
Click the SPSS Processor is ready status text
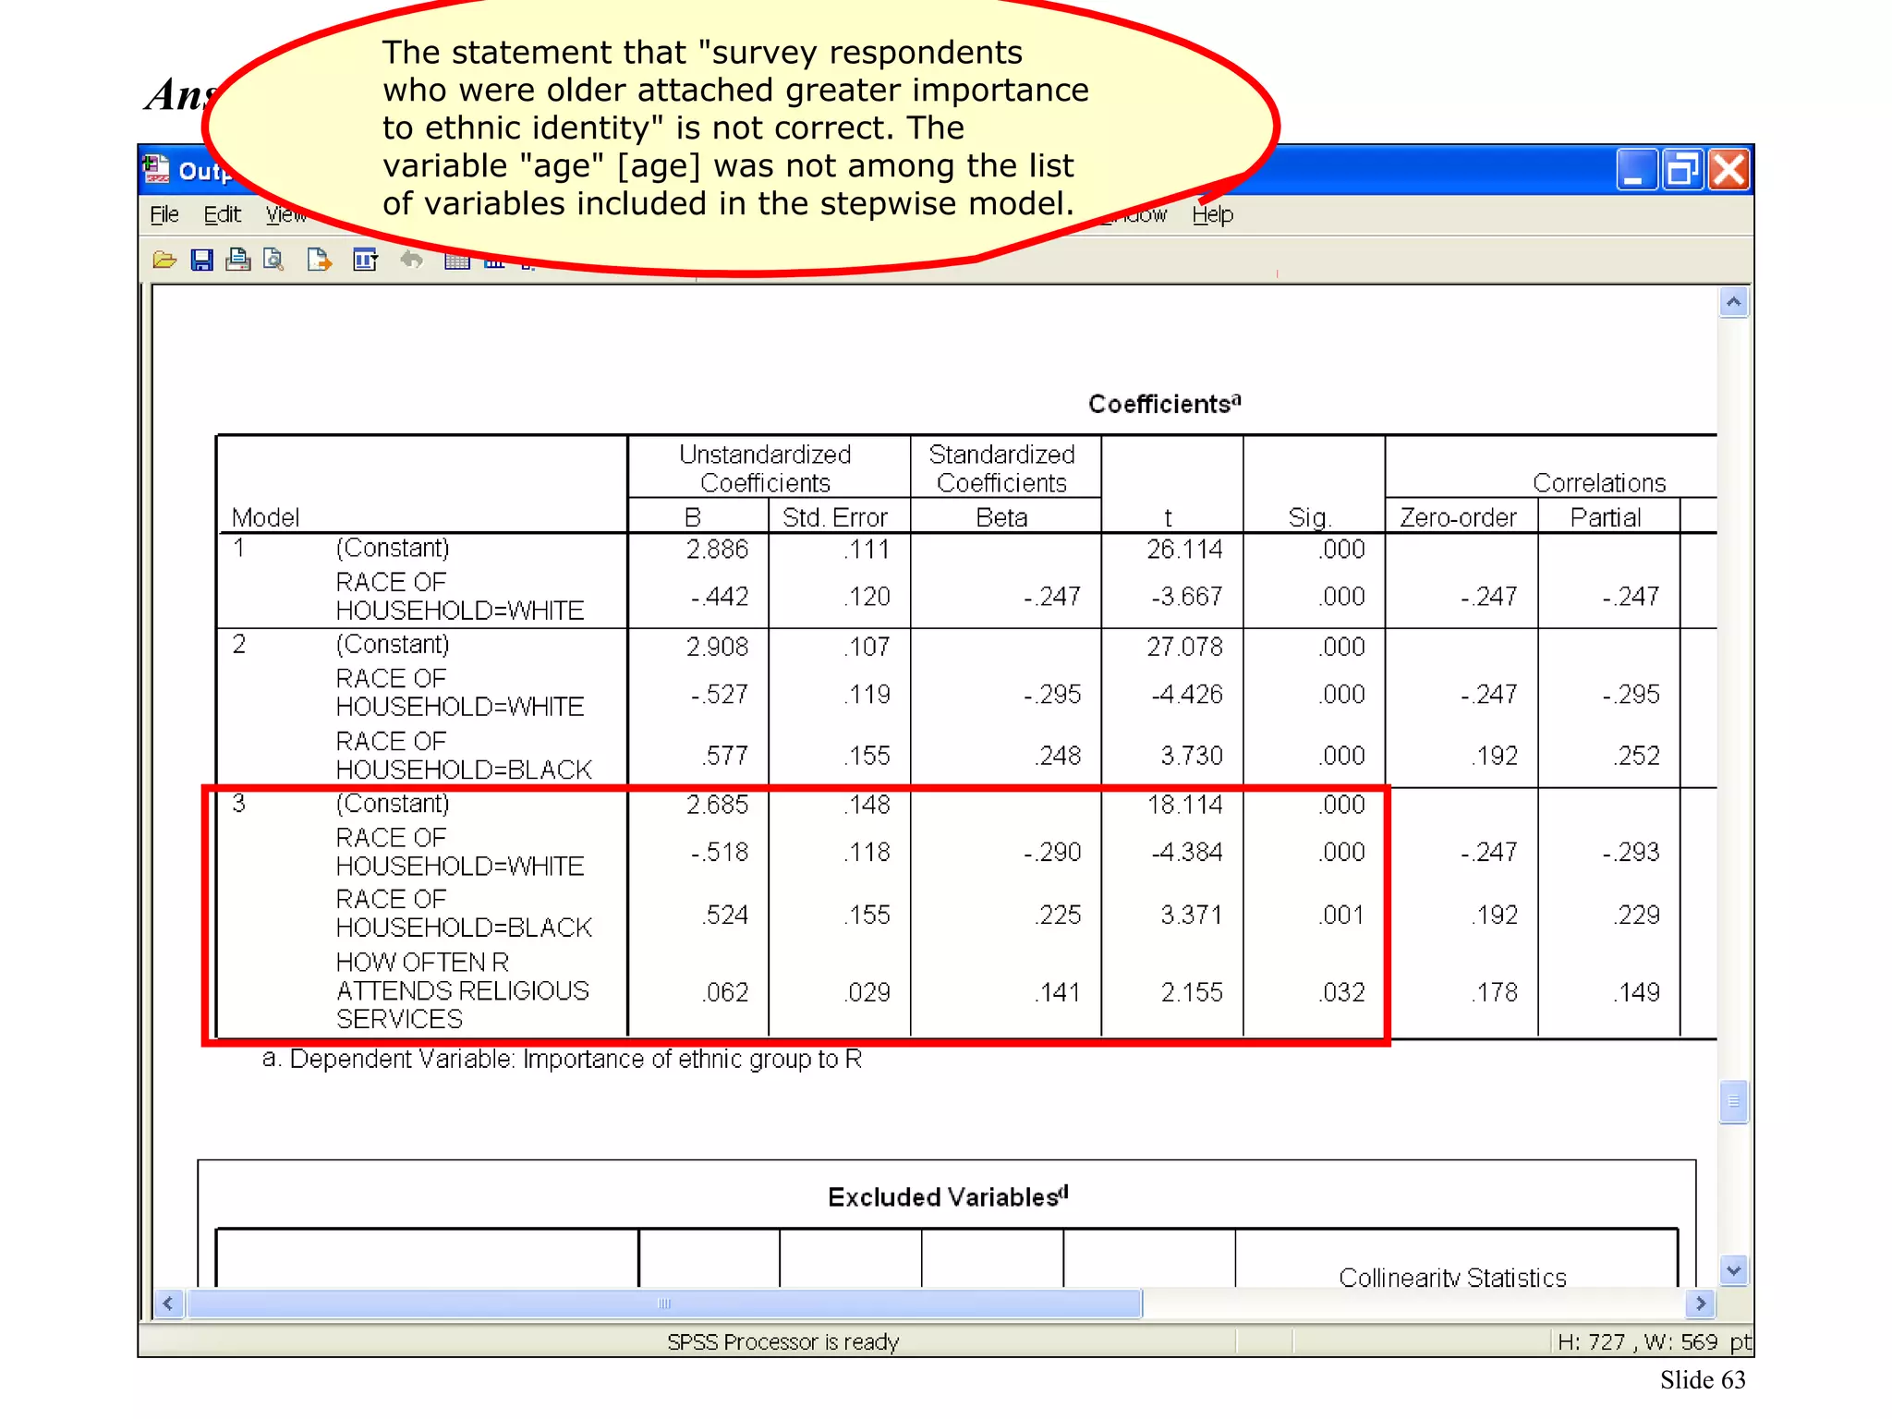click(782, 1341)
